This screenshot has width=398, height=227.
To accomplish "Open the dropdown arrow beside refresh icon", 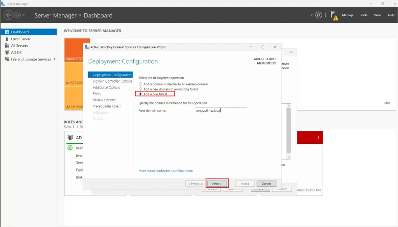I will [312, 16].
